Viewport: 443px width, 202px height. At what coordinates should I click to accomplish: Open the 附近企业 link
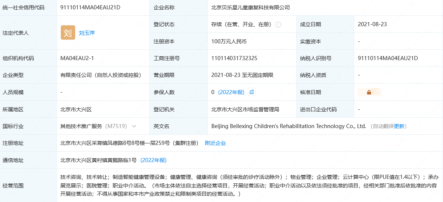[215, 143]
